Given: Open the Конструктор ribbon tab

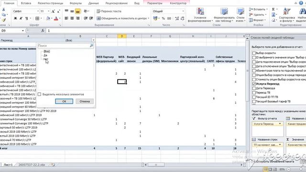Looking at the screenshot, I should pyautogui.click(x=178, y=3).
